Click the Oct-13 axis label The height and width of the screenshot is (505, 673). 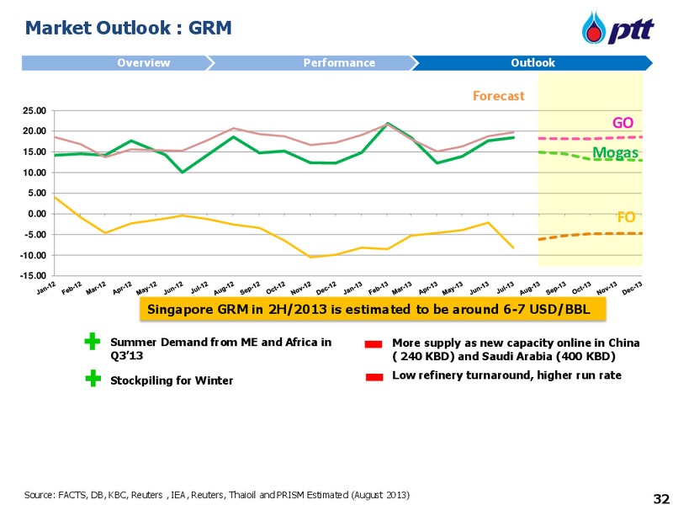click(x=581, y=288)
